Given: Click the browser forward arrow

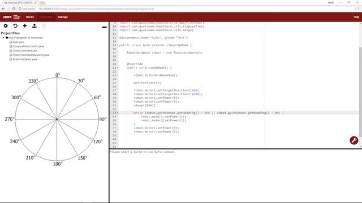Looking at the screenshot, I should pos(8,9).
